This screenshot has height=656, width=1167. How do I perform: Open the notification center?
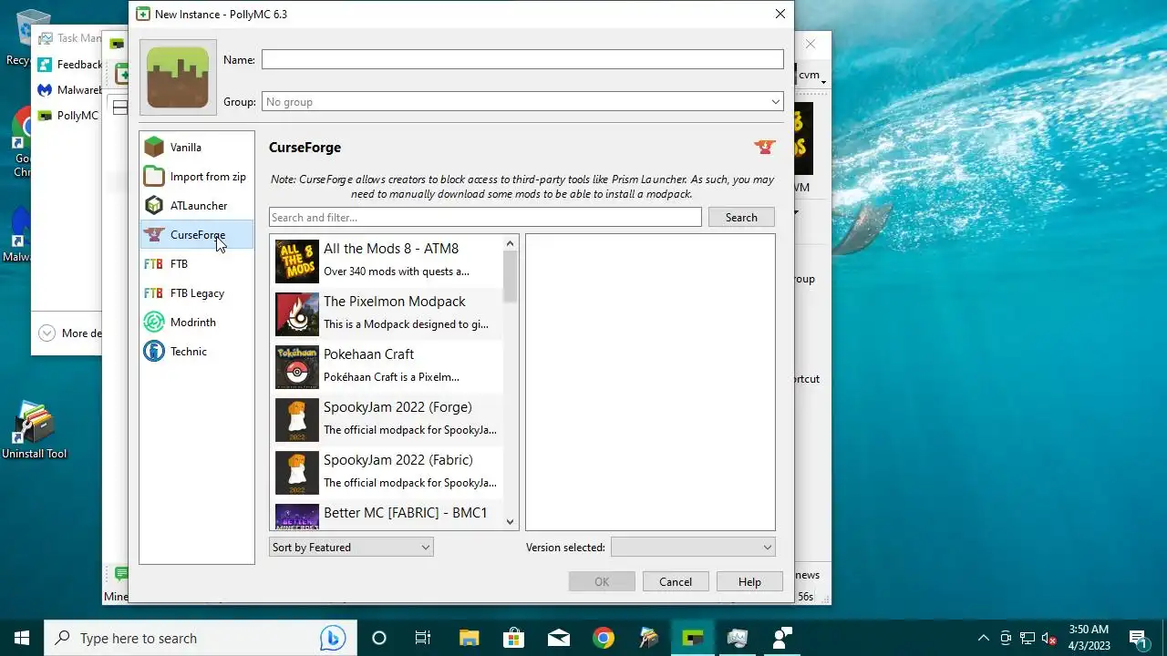pos(1138,638)
